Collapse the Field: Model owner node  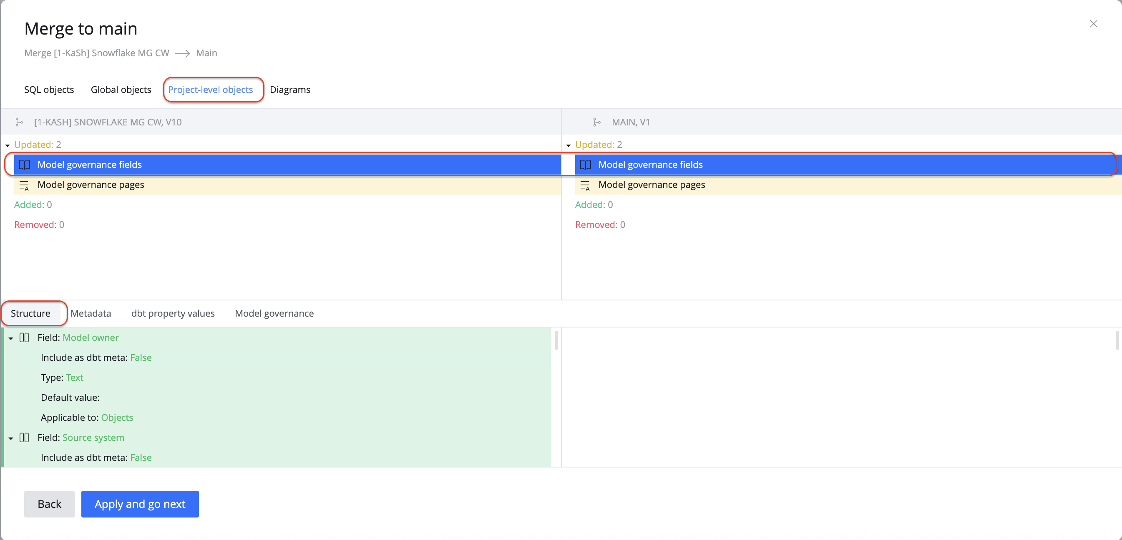[11, 338]
